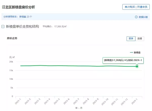
Task: Click the 5k y-axis label
Action: (12, 88)
